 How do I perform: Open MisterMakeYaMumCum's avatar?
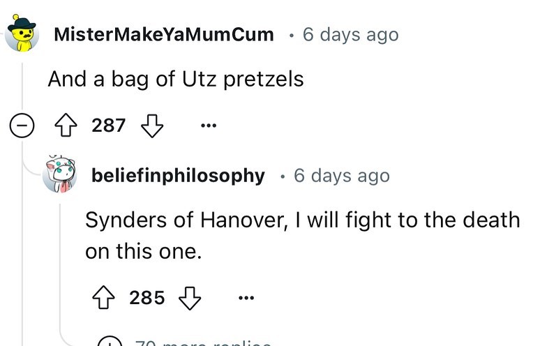23,35
